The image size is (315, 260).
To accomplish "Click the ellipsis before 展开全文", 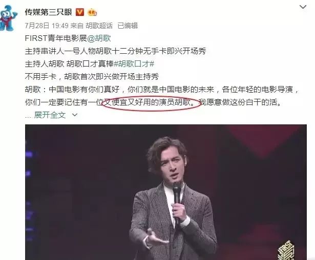I will coord(29,116).
